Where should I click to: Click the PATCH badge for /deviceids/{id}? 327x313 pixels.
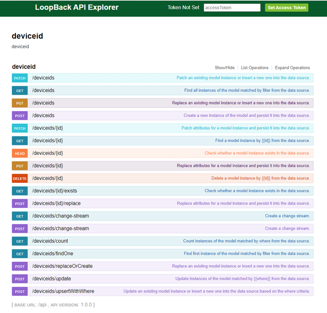click(20, 128)
